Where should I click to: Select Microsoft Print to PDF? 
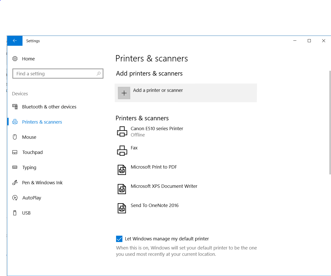click(154, 167)
